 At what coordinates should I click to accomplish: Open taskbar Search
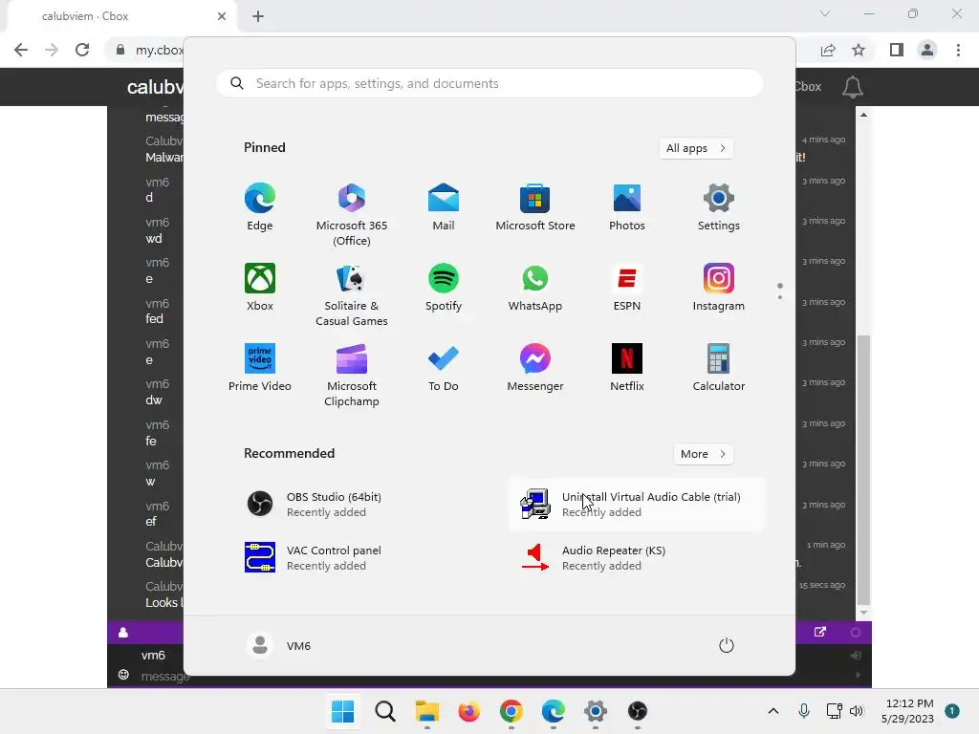point(385,711)
